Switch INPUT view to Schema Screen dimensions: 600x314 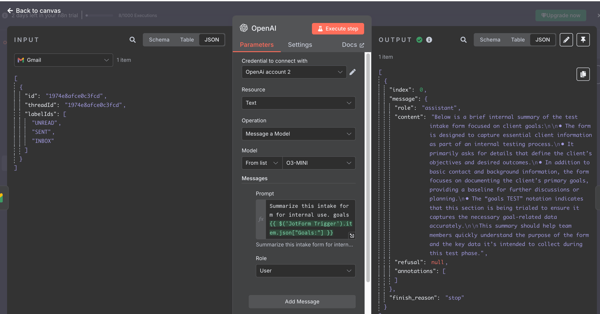[159, 40]
